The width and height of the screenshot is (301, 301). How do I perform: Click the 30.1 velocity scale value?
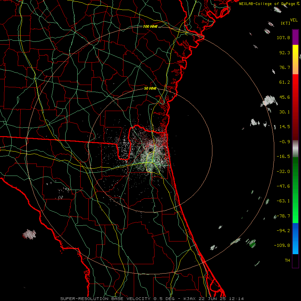pos(285,112)
